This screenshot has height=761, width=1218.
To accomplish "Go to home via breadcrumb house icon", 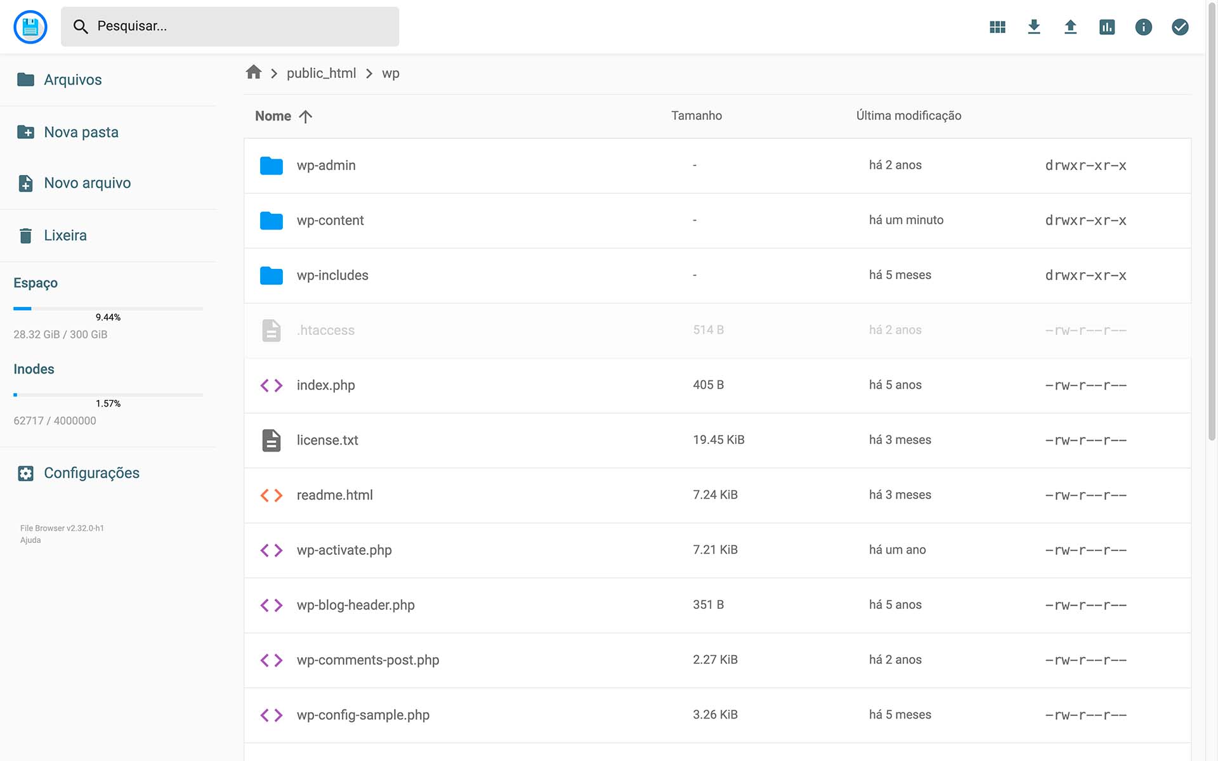I will coord(254,72).
